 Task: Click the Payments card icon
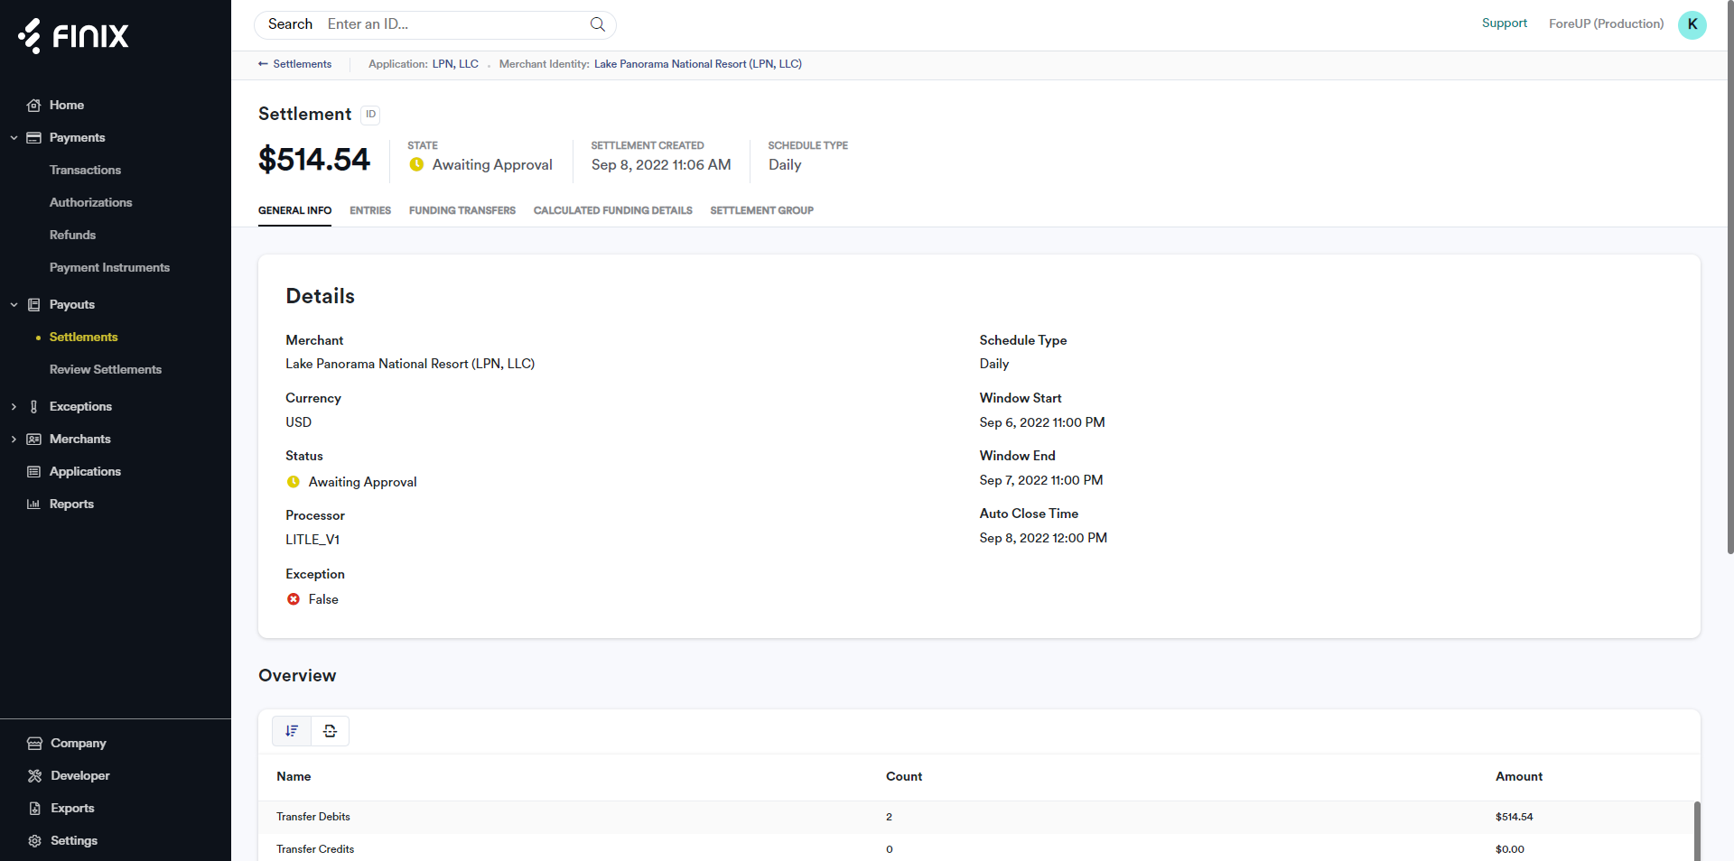34,138
